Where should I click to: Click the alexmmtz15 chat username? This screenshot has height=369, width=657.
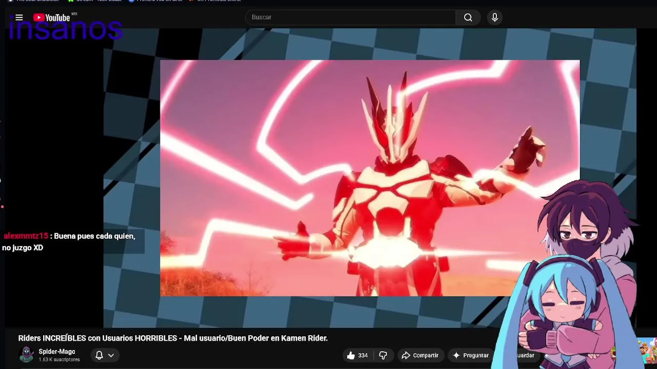(26, 236)
